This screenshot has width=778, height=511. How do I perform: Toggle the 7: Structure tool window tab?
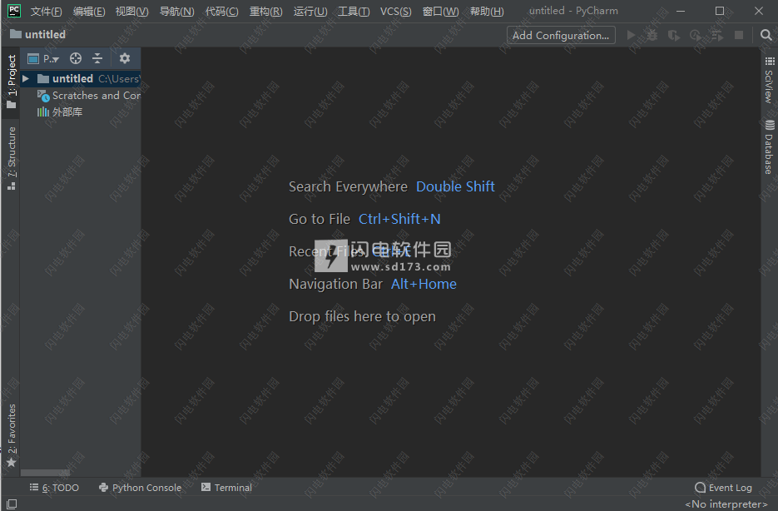tap(11, 159)
